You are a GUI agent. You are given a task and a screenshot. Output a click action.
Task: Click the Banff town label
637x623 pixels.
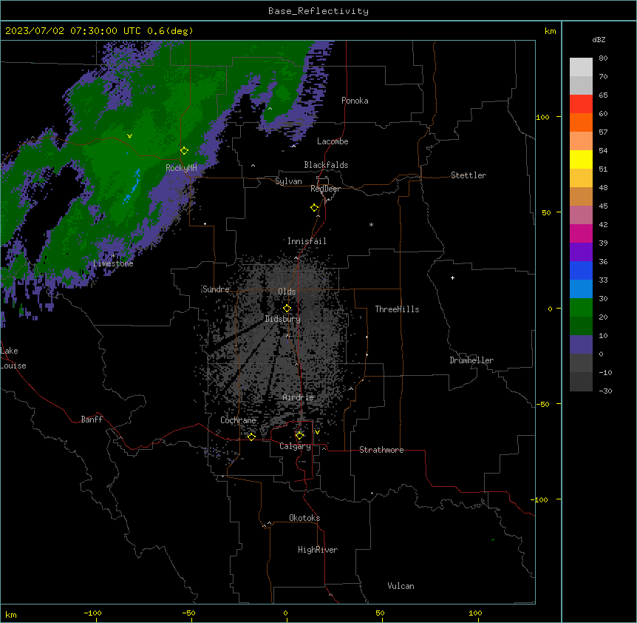coord(92,420)
